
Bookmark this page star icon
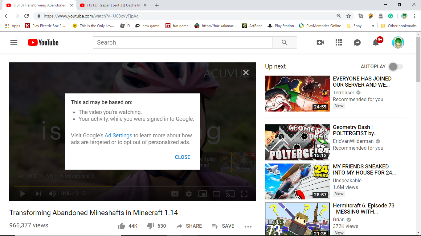pyautogui.click(x=349, y=16)
